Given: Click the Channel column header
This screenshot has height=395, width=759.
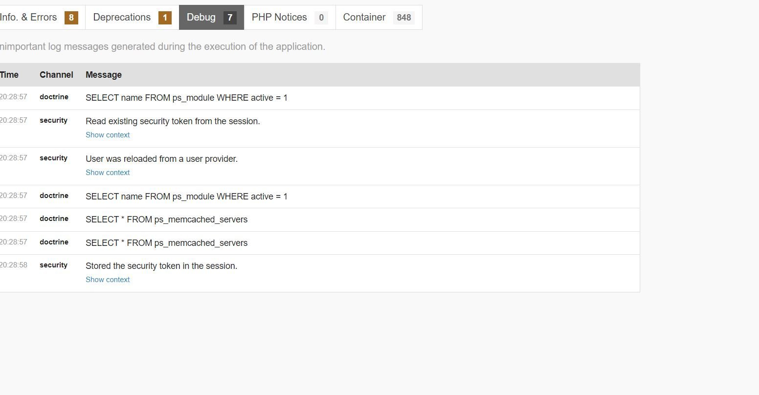Looking at the screenshot, I should tap(56, 75).
